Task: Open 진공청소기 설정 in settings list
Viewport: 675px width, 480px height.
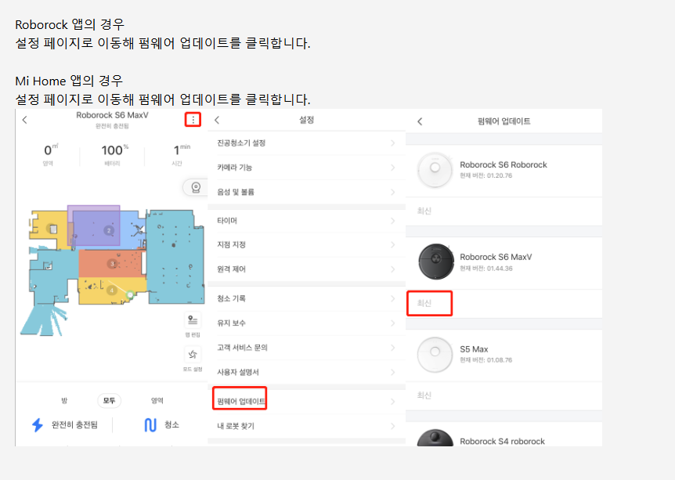Action: 306,143
